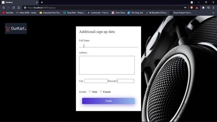Viewport: 217px width, 122px height.
Task: Open Brave Shields lion icon
Action: (x=192, y=7)
